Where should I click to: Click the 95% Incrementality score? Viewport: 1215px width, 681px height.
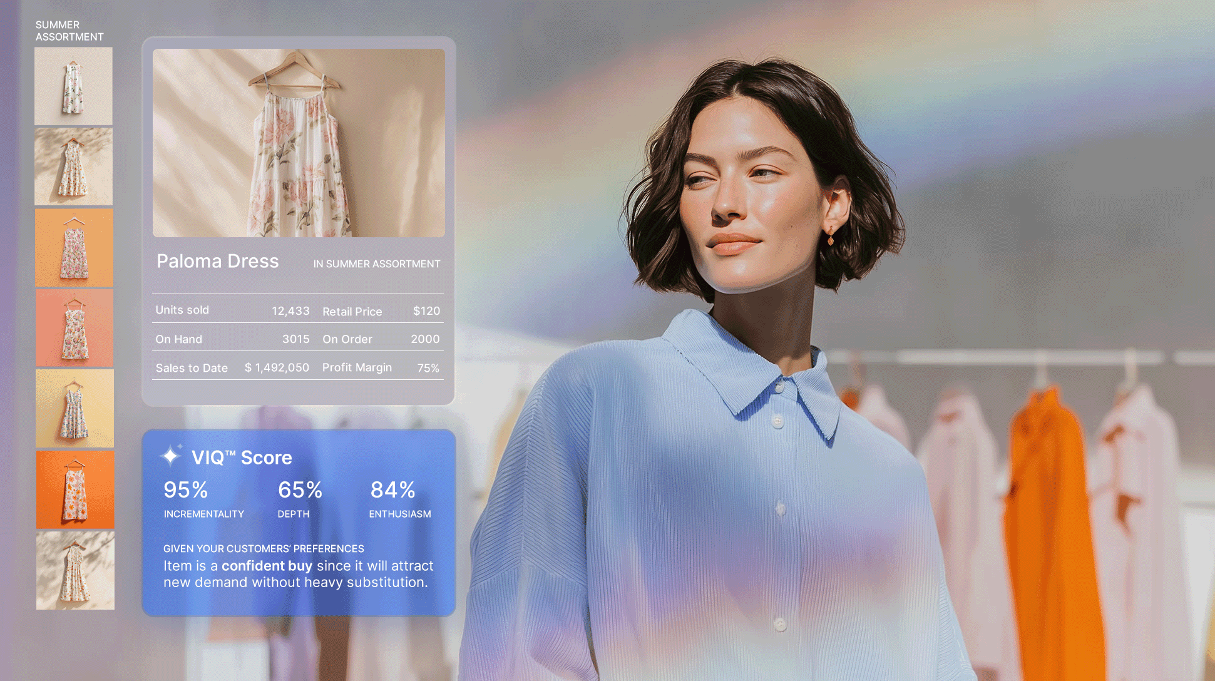186,491
